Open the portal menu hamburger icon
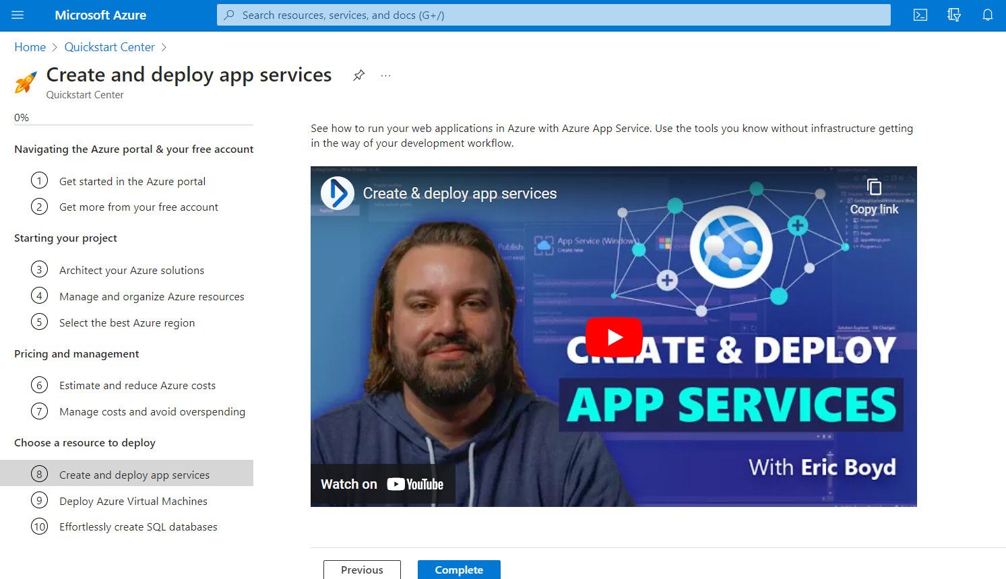Screen dimensions: 1006x579 17,15
